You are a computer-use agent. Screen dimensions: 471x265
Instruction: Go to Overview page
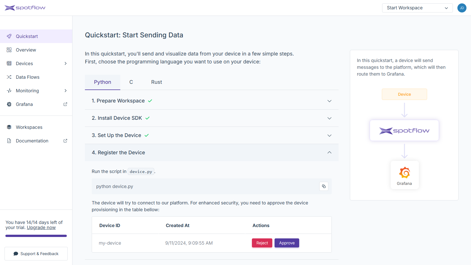point(36,50)
